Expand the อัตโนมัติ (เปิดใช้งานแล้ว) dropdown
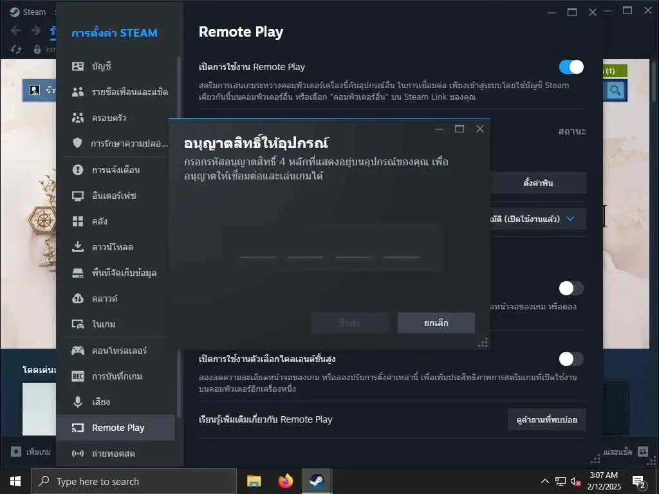659x494 pixels. pos(537,219)
